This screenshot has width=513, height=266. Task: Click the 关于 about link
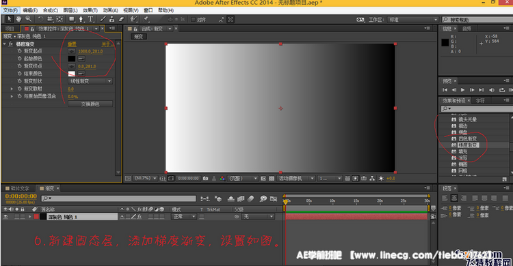(107, 44)
